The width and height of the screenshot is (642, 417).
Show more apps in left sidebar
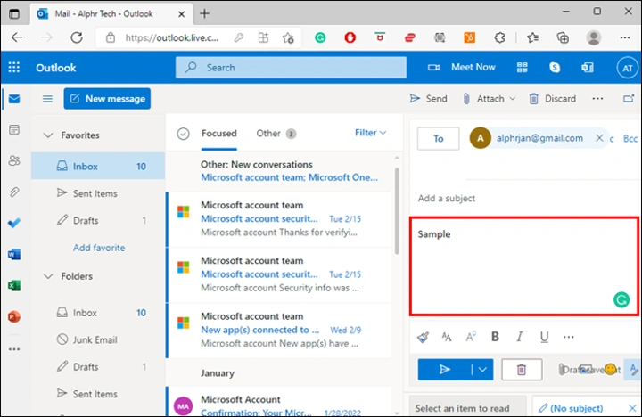pos(14,349)
